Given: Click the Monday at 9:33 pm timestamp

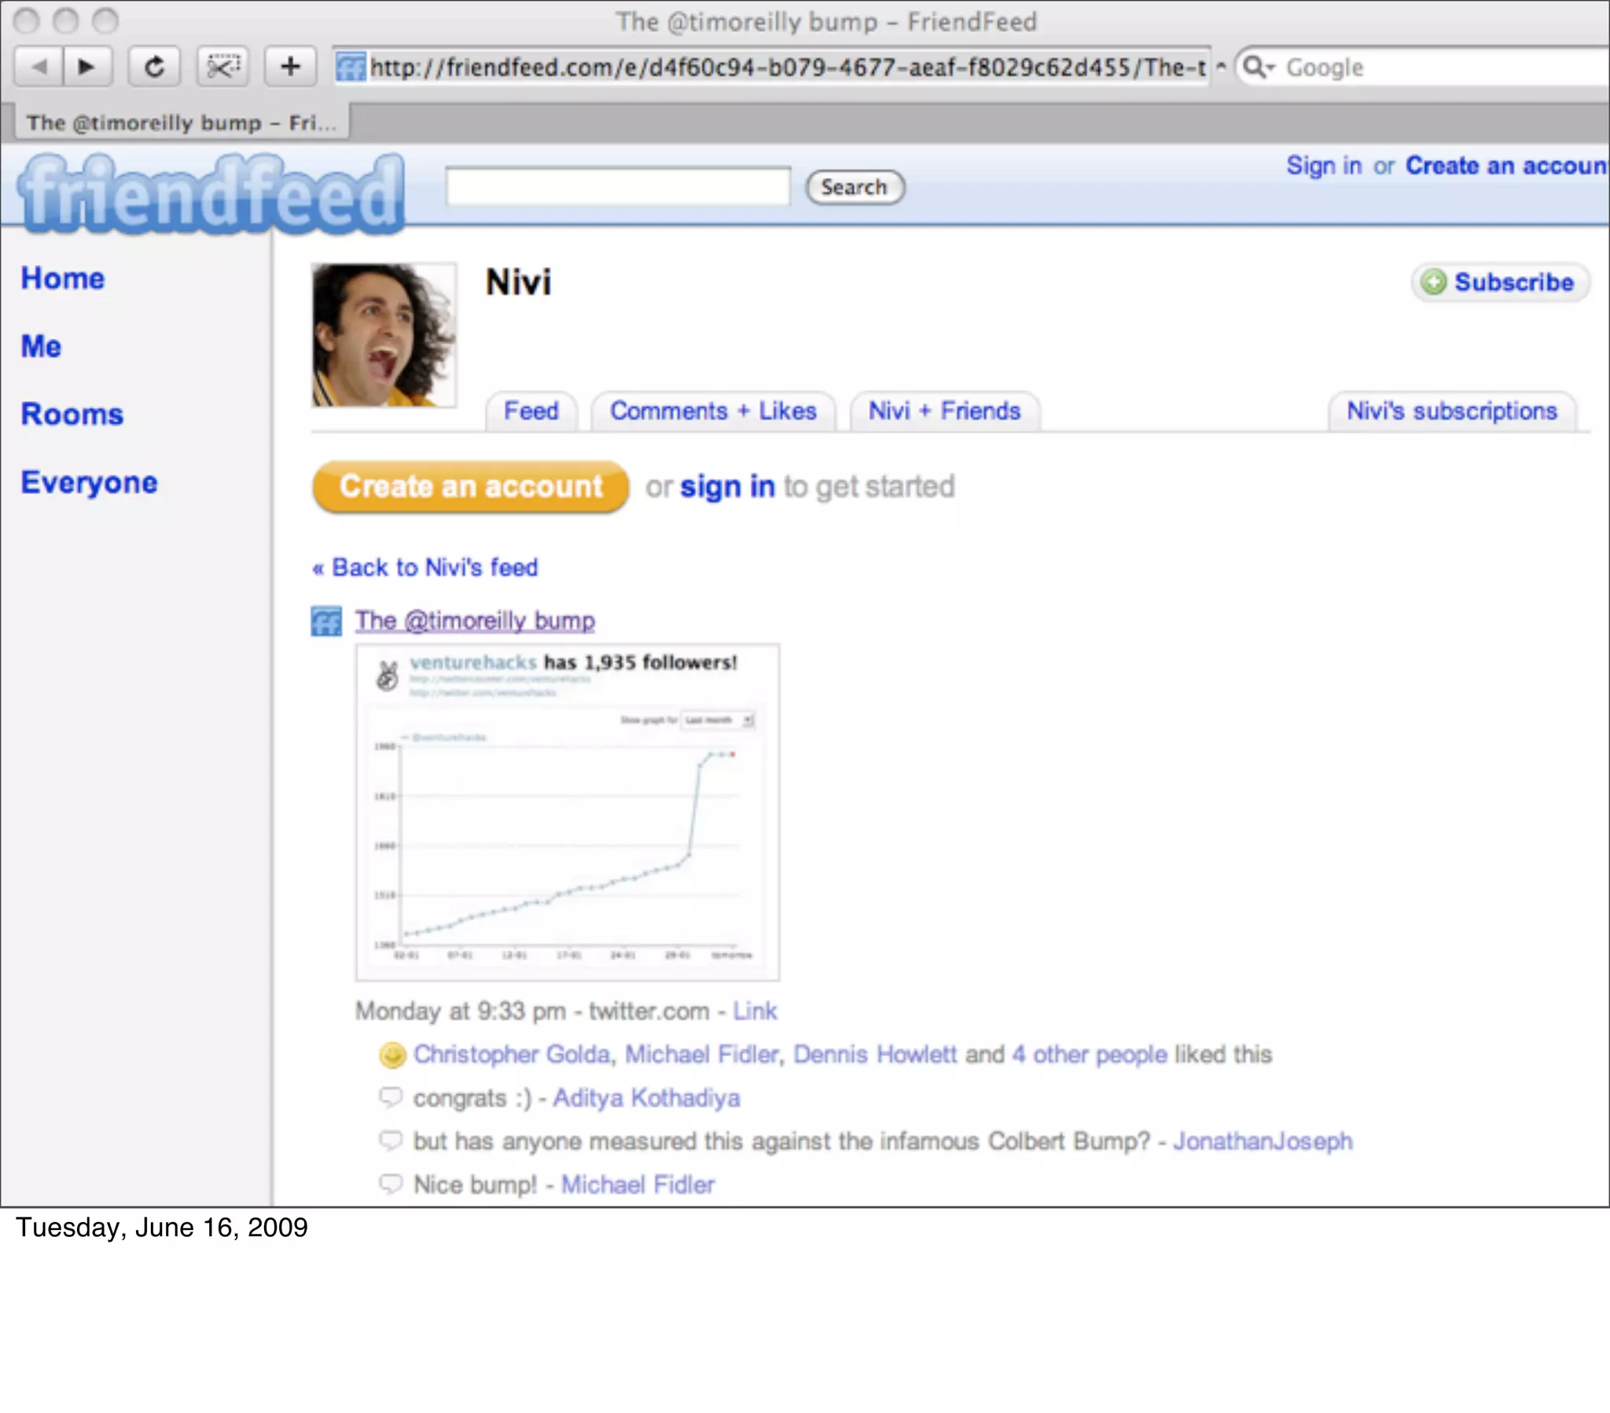Looking at the screenshot, I should [461, 1011].
